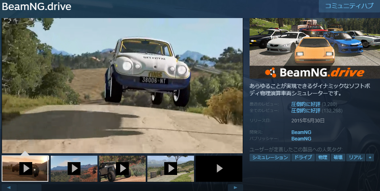This screenshot has height=191, width=380.
Task: Play the fourth video thumbnail with the coastal road
Action: tap(171, 169)
